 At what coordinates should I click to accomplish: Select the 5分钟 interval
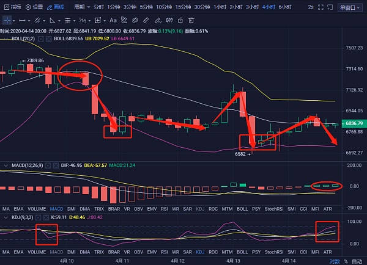(x=146, y=7)
